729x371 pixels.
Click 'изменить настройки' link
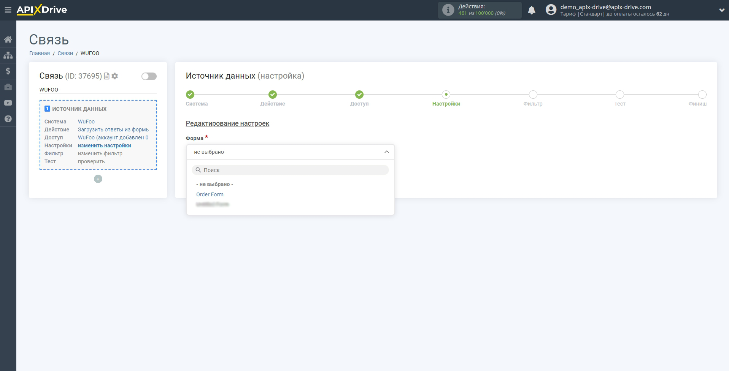(x=105, y=145)
